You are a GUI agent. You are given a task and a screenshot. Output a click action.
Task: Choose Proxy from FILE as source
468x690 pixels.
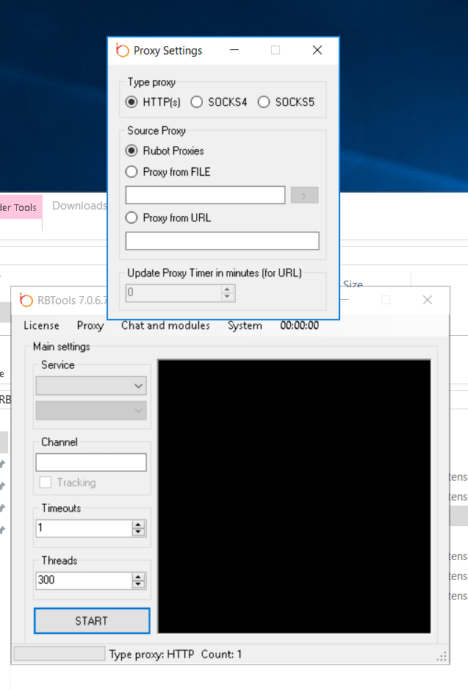tap(132, 172)
